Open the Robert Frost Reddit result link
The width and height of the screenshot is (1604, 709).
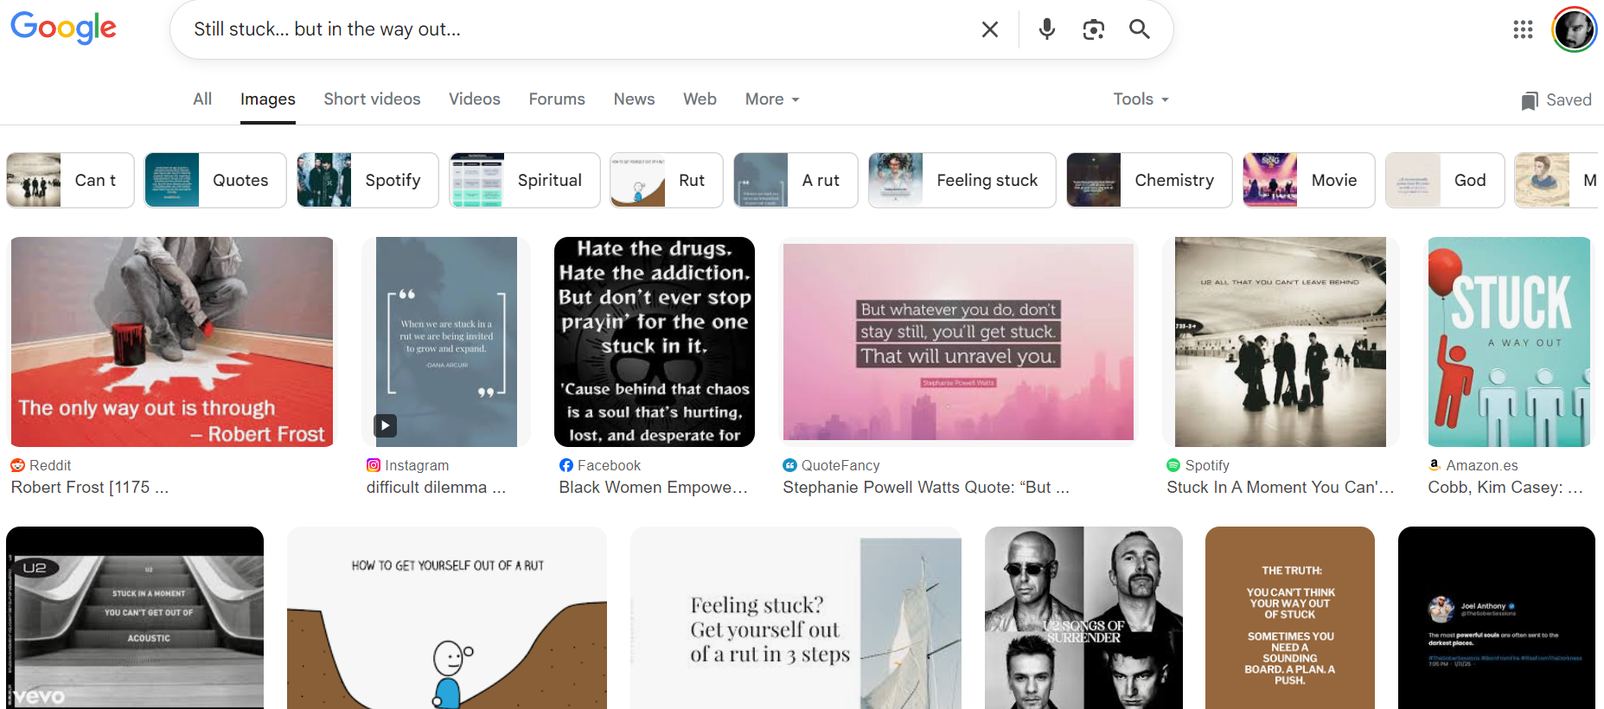(90, 488)
